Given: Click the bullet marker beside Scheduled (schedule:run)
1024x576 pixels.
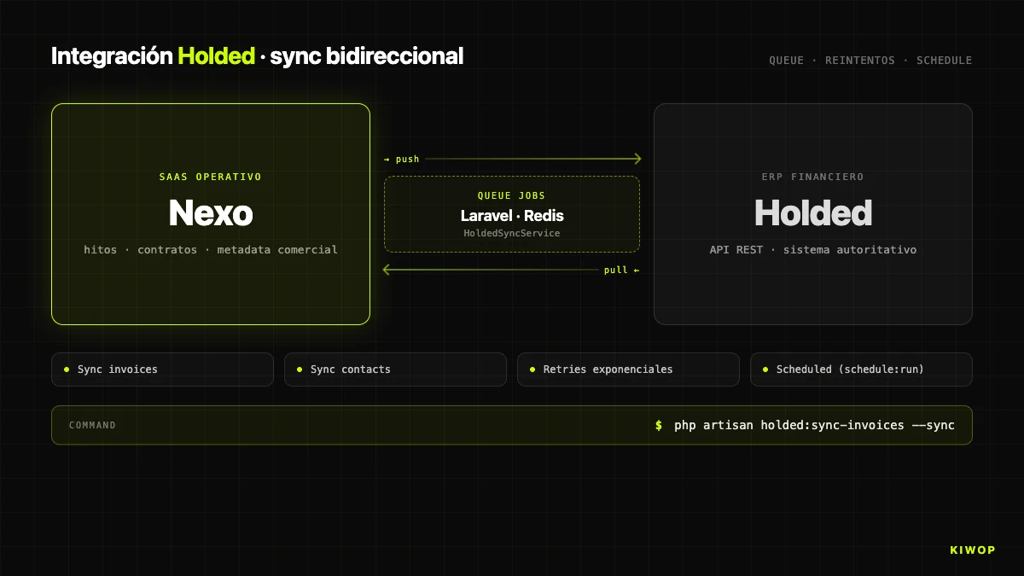Looking at the screenshot, I should (x=765, y=369).
